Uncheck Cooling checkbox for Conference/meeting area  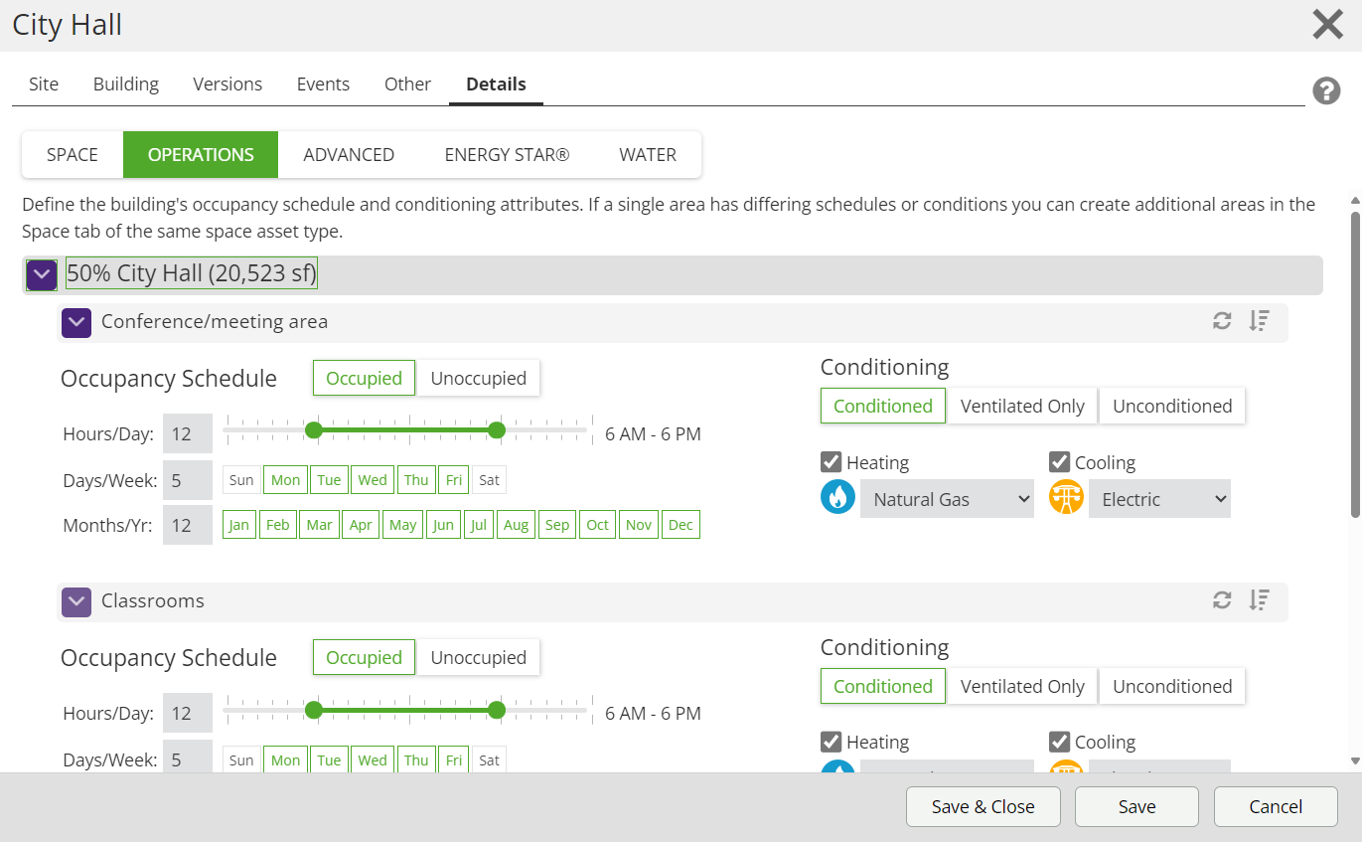(x=1060, y=462)
